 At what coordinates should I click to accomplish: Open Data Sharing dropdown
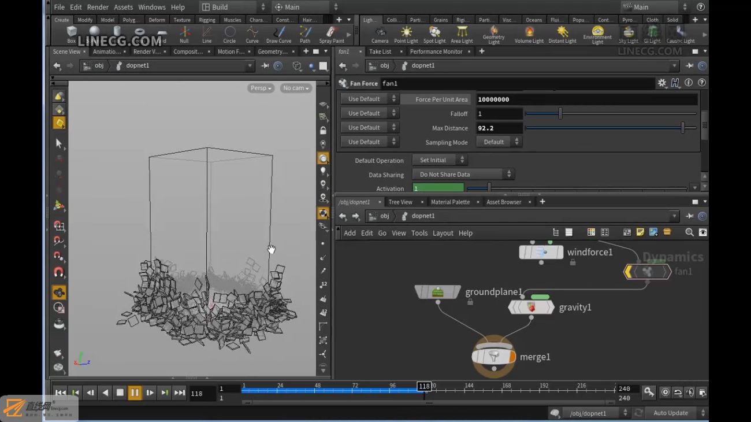[x=463, y=174]
